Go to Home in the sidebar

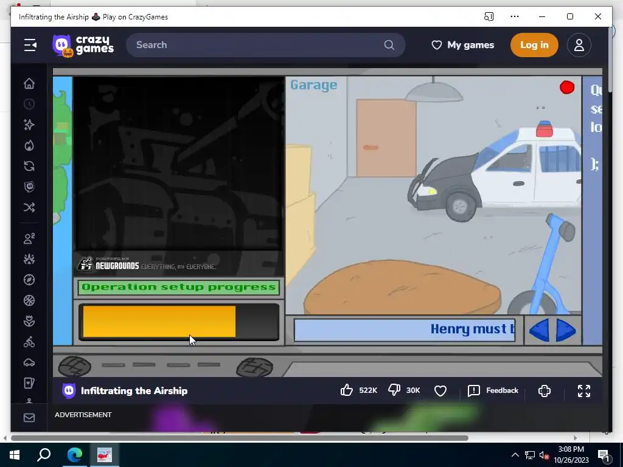pyautogui.click(x=29, y=83)
